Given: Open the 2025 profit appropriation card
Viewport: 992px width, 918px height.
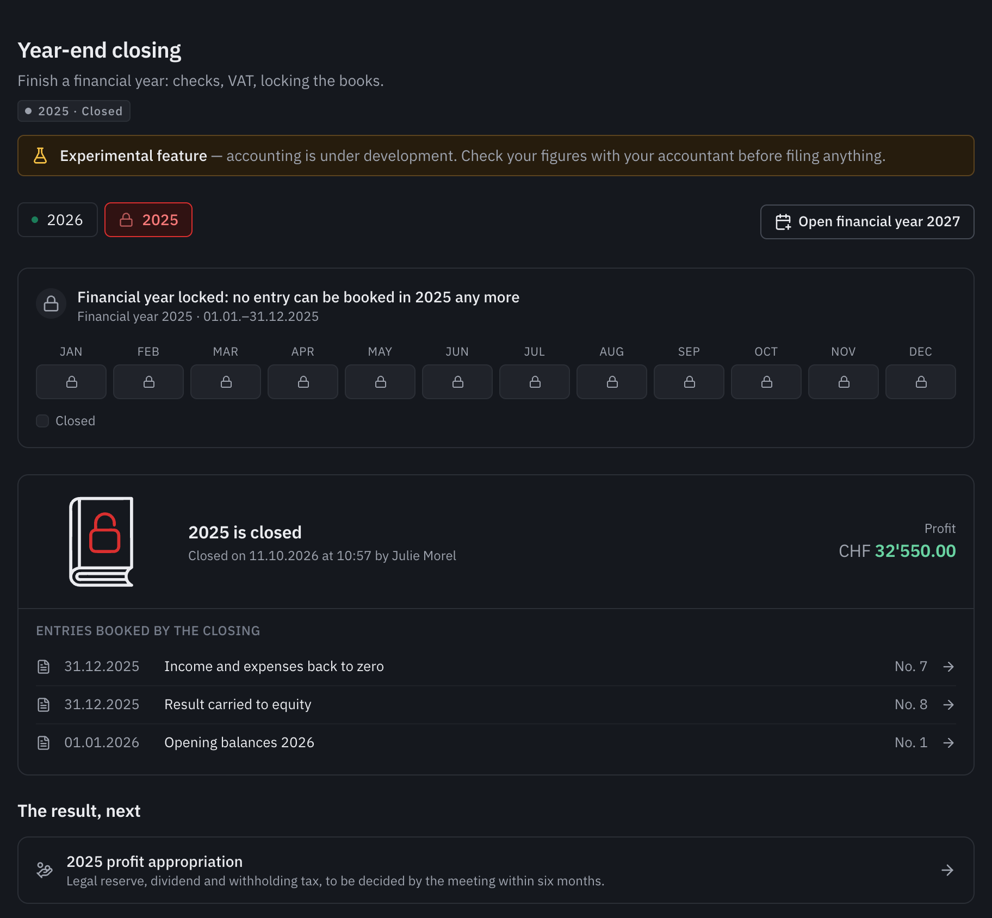Looking at the screenshot, I should coord(496,870).
